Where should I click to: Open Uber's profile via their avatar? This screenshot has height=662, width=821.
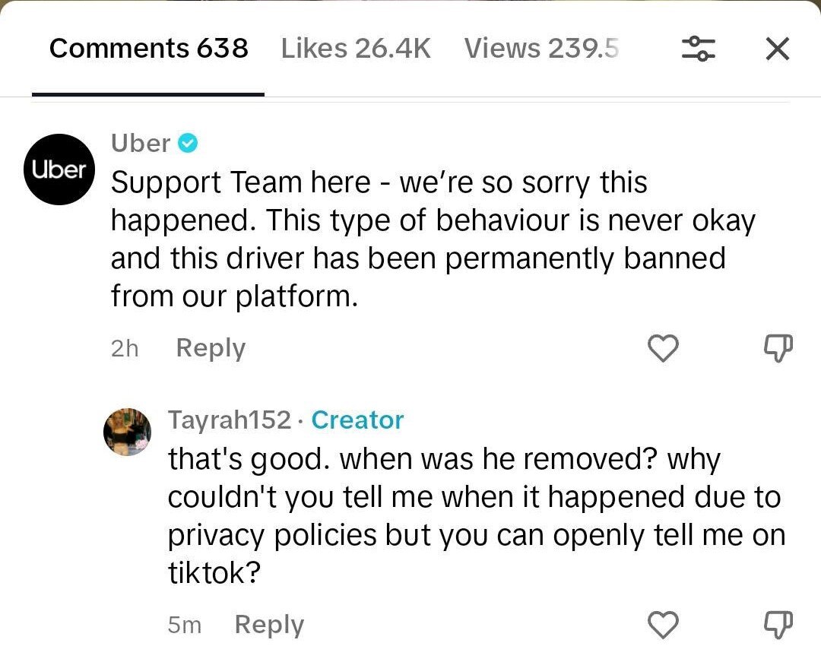coord(59,169)
